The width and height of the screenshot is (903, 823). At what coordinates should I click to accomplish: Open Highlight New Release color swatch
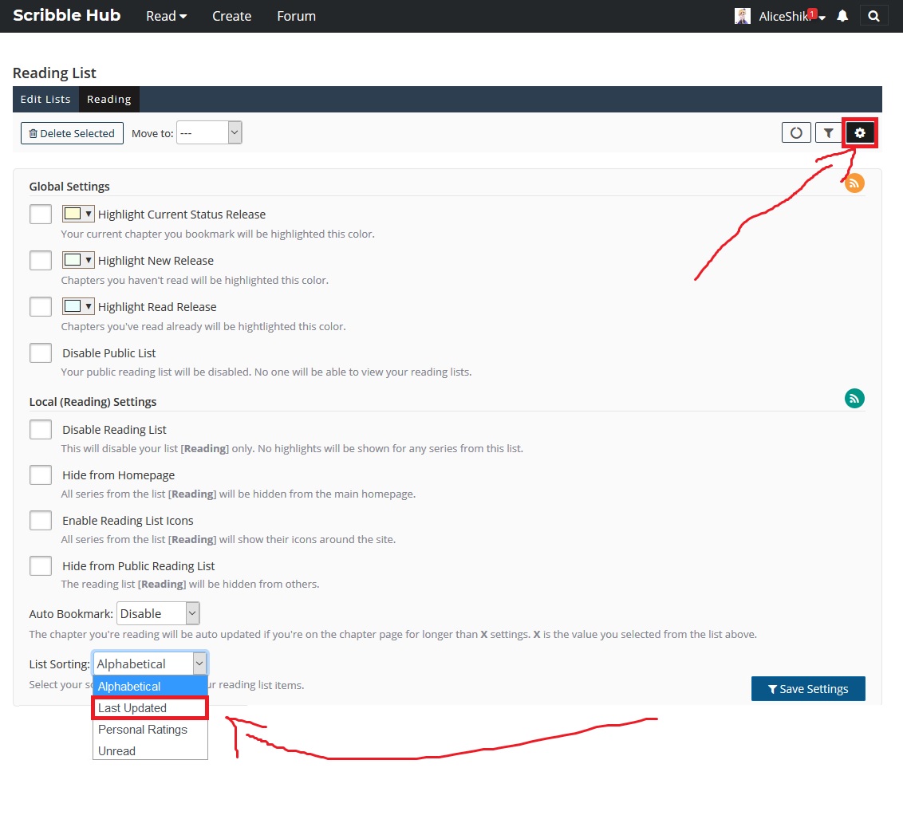coord(78,261)
